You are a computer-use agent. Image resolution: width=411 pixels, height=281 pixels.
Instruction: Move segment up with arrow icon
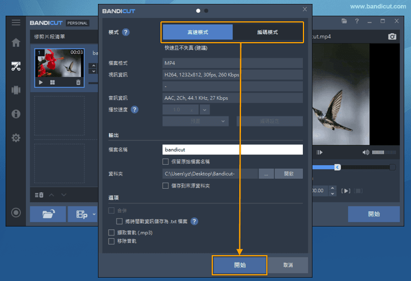52,195
